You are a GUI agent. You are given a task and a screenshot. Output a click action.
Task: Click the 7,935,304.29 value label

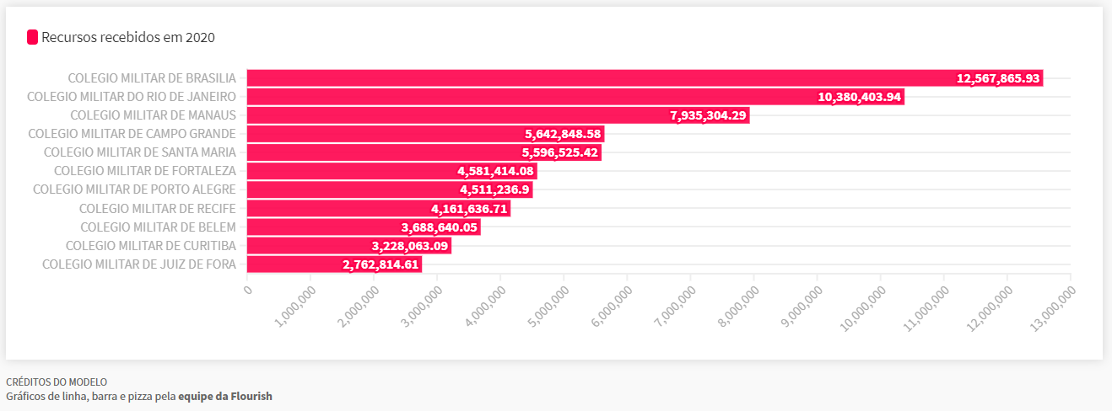pyautogui.click(x=709, y=115)
